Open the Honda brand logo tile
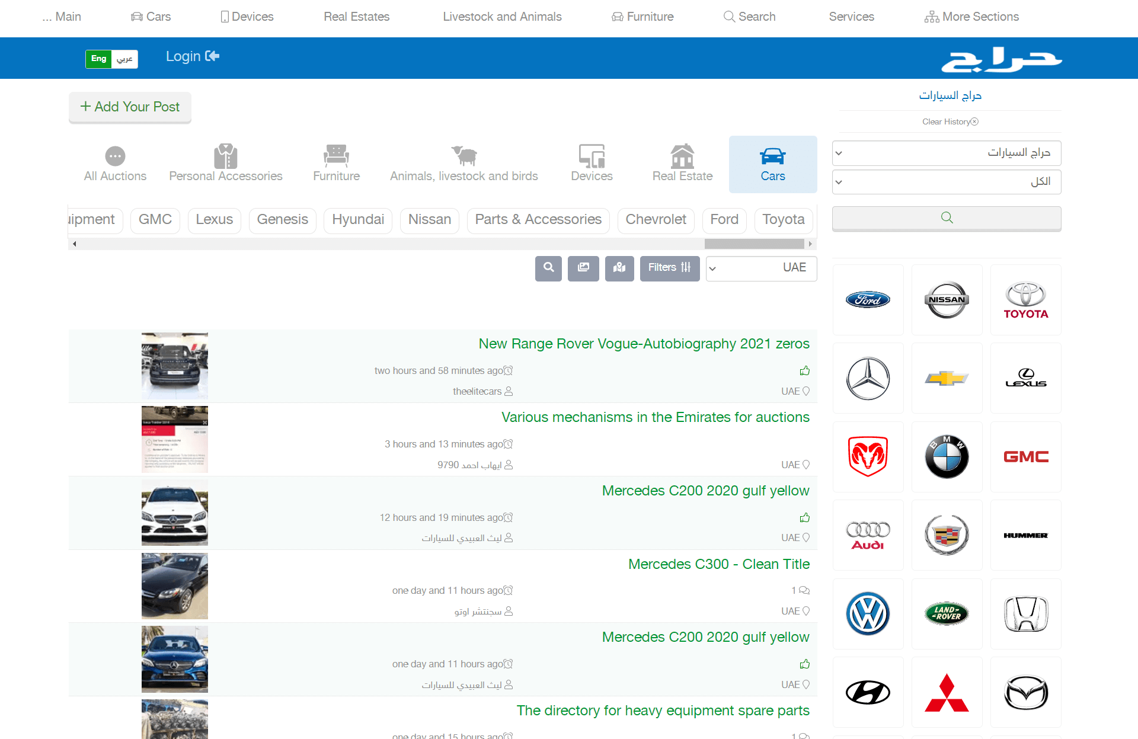This screenshot has height=739, width=1138. point(1026,614)
